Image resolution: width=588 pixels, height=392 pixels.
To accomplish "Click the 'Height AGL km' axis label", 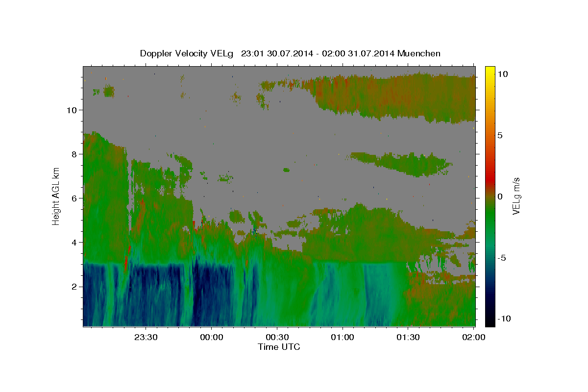I will click(56, 196).
